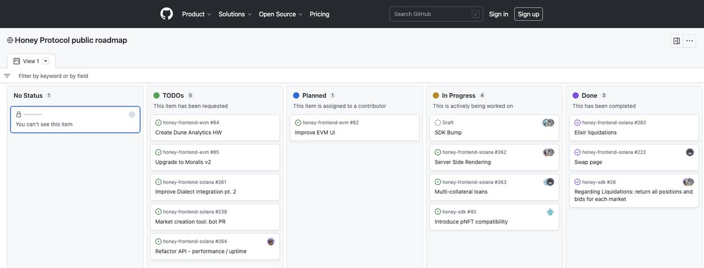The width and height of the screenshot is (704, 268).
Task: Expand the Solutions menu
Action: pyautogui.click(x=235, y=14)
